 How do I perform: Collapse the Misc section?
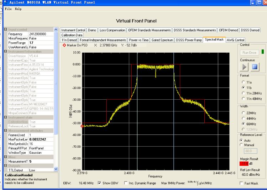[5, 157]
